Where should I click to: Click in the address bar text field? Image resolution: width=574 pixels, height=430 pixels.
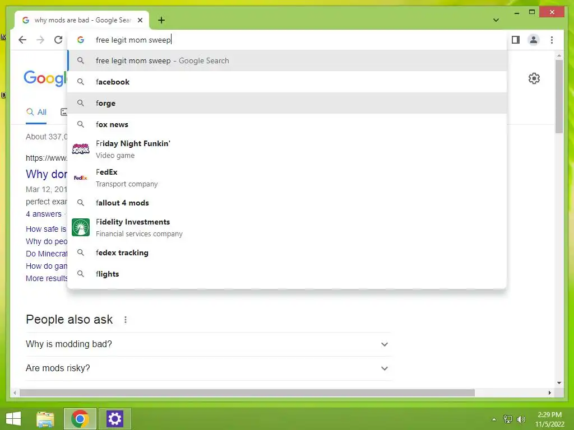[x=288, y=40]
